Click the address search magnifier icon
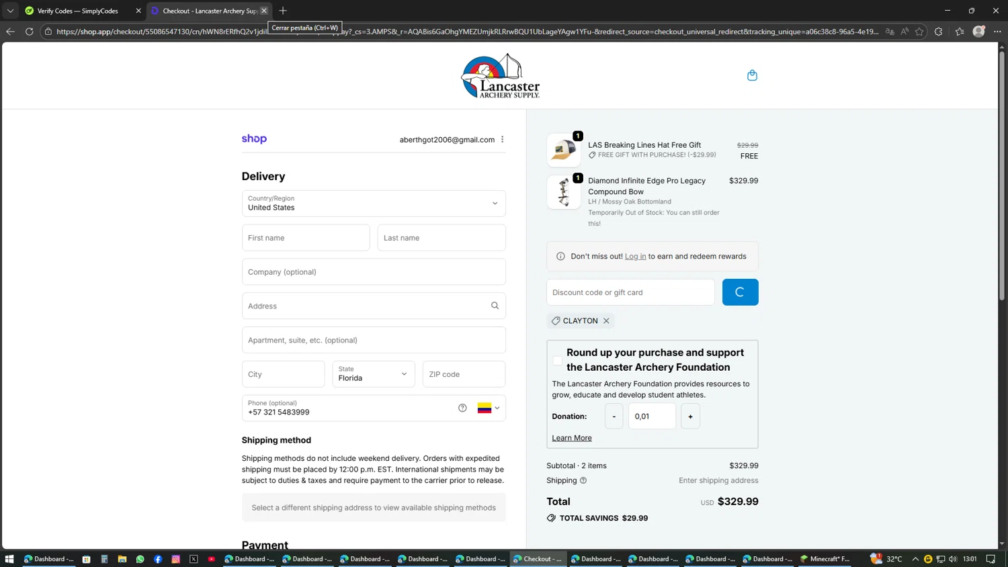 click(x=495, y=306)
